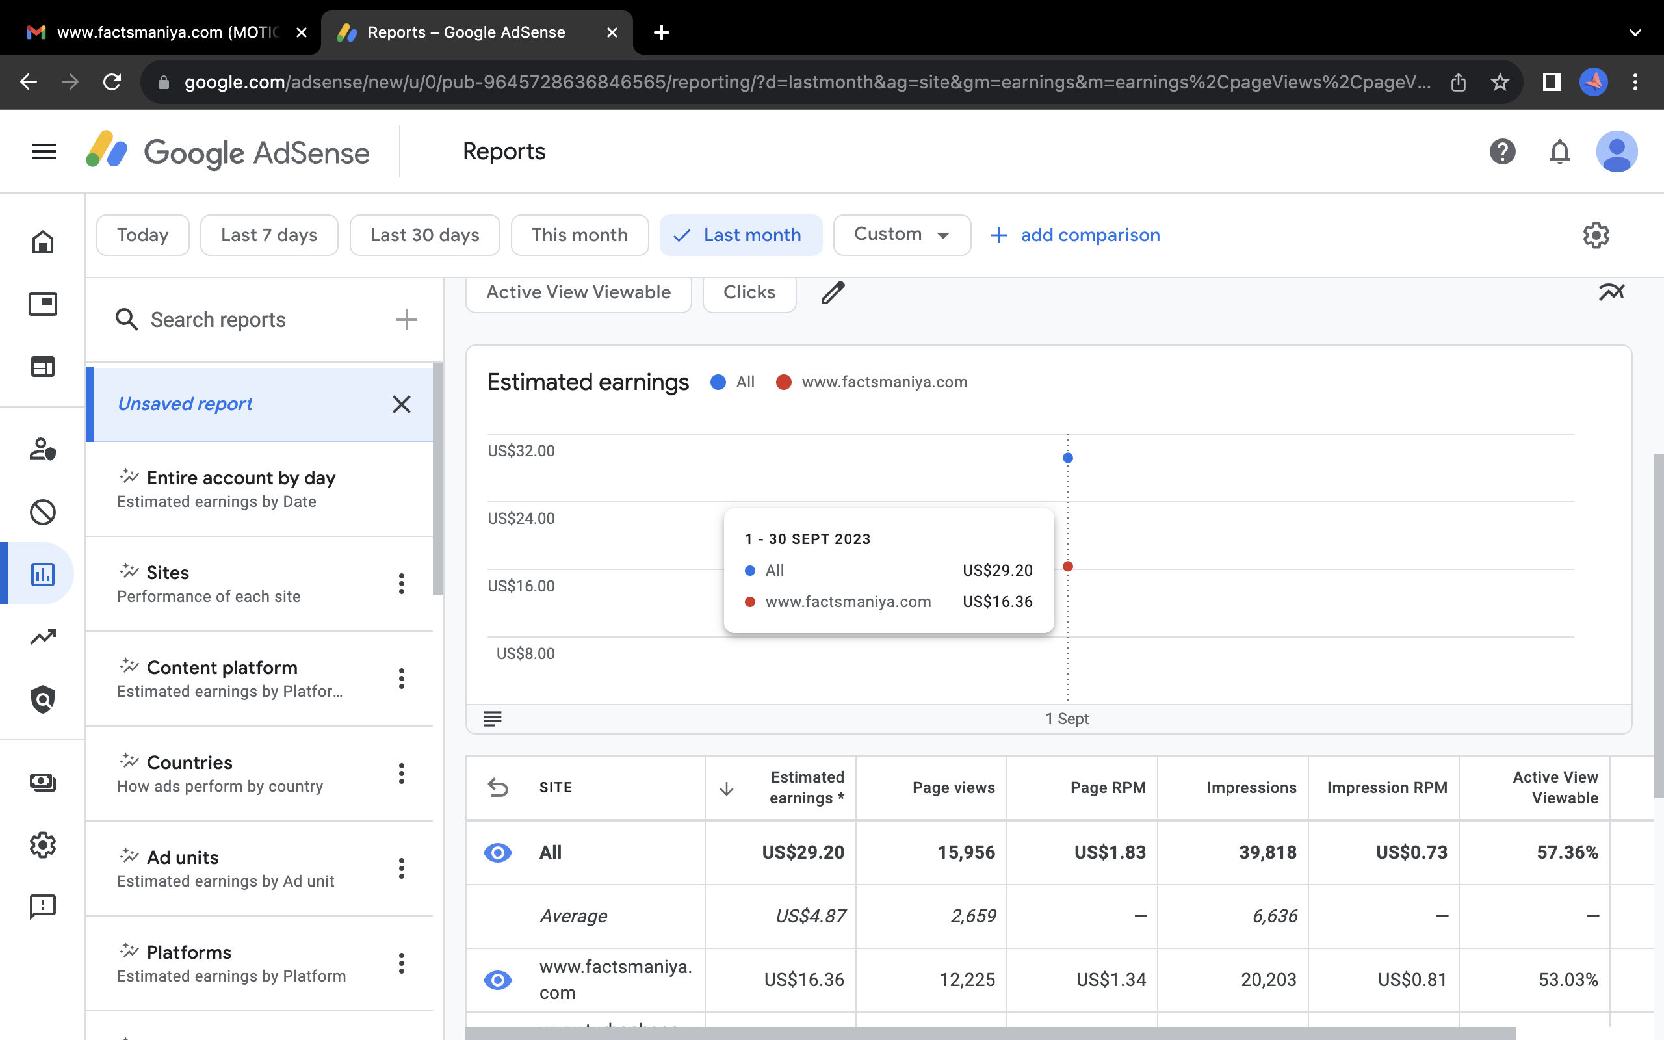Open options menu for Ad units report
This screenshot has height=1040, width=1664.
pyautogui.click(x=402, y=869)
